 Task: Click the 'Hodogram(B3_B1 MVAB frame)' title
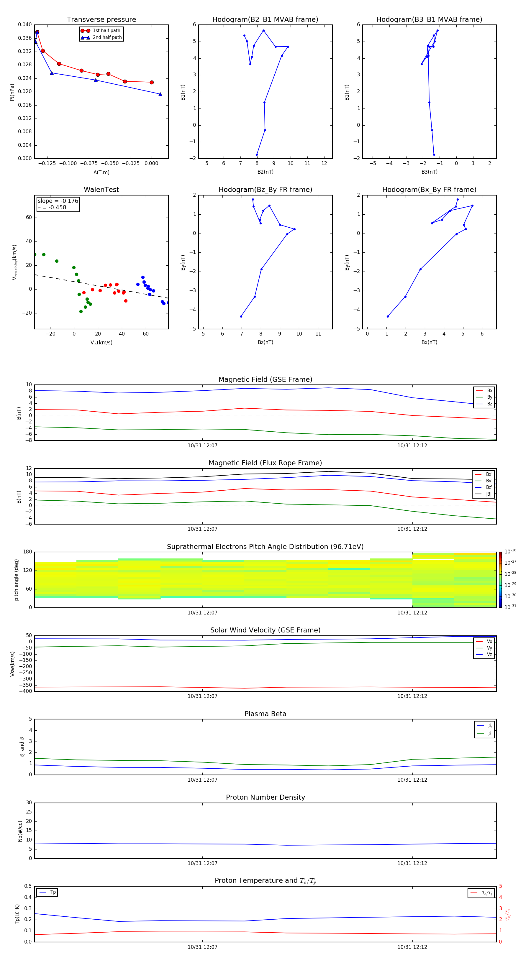coord(429,20)
